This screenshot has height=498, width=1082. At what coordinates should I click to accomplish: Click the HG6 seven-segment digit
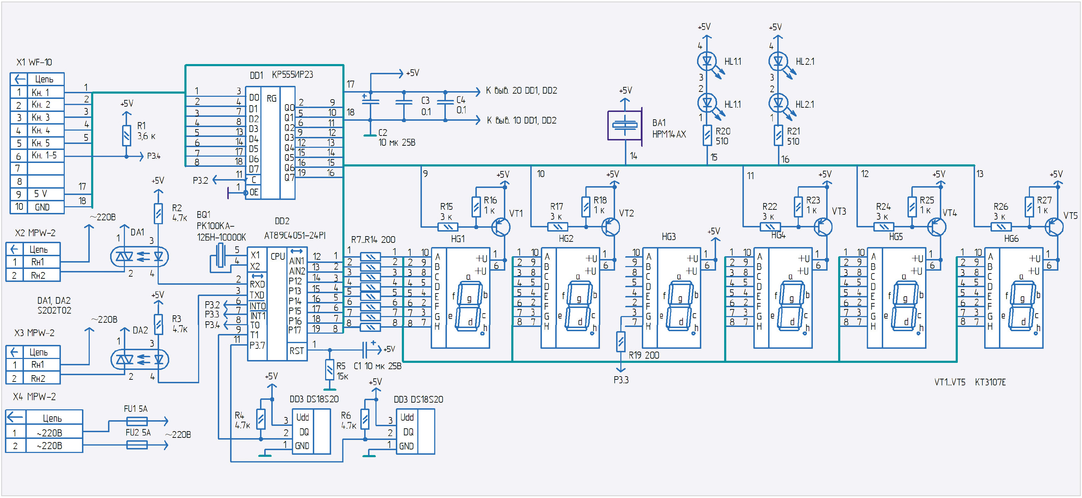(1021, 305)
